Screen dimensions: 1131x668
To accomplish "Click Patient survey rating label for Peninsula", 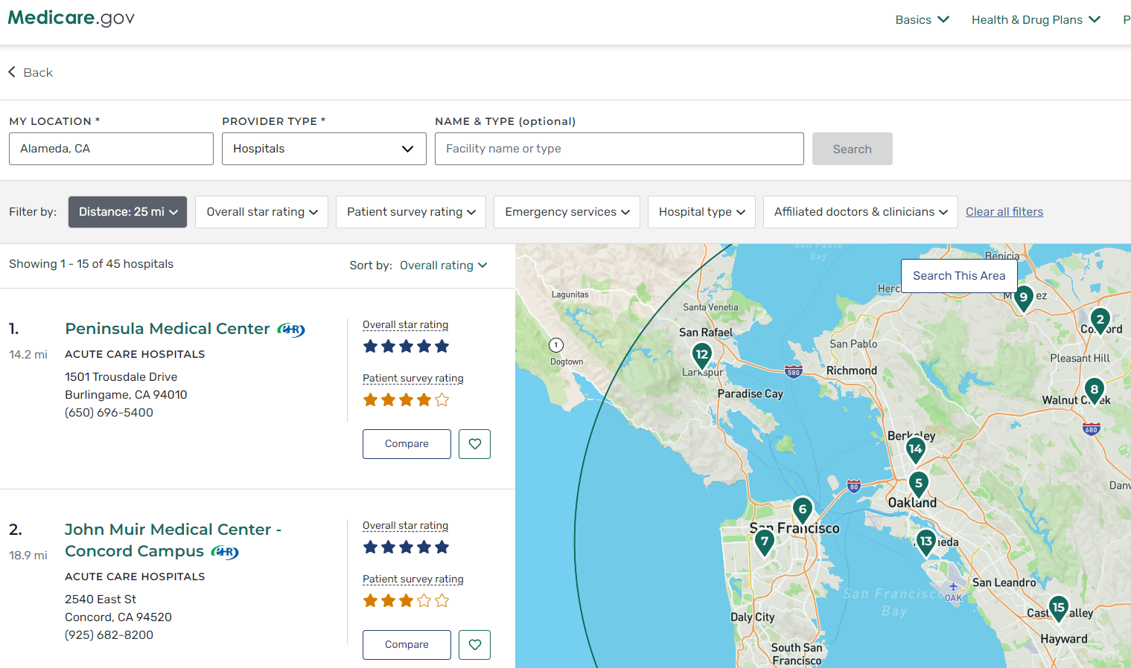I will pos(412,379).
